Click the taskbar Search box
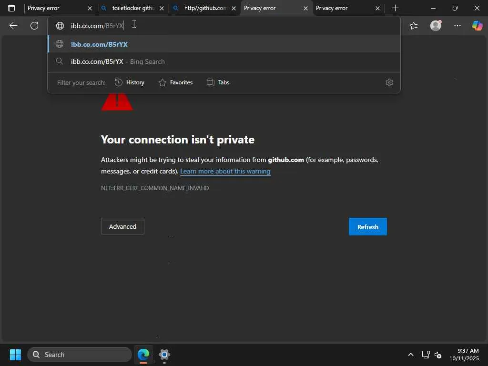Screen dimensions: 488x366 click(x=80, y=355)
